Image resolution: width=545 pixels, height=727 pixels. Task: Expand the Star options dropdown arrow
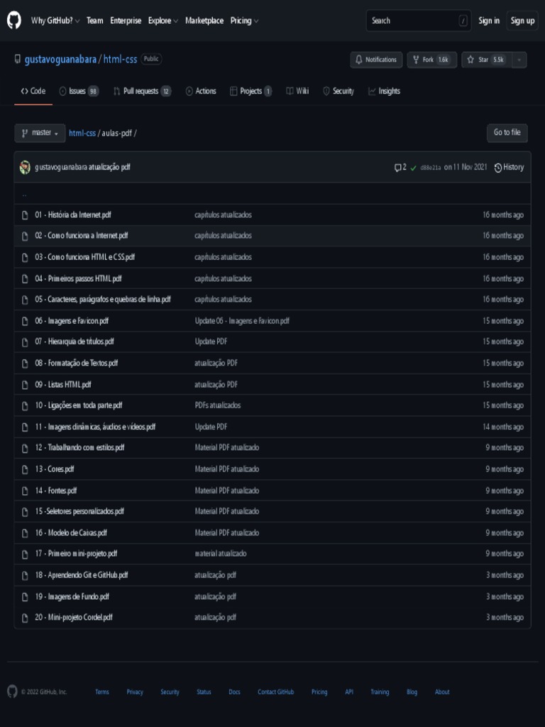click(519, 60)
